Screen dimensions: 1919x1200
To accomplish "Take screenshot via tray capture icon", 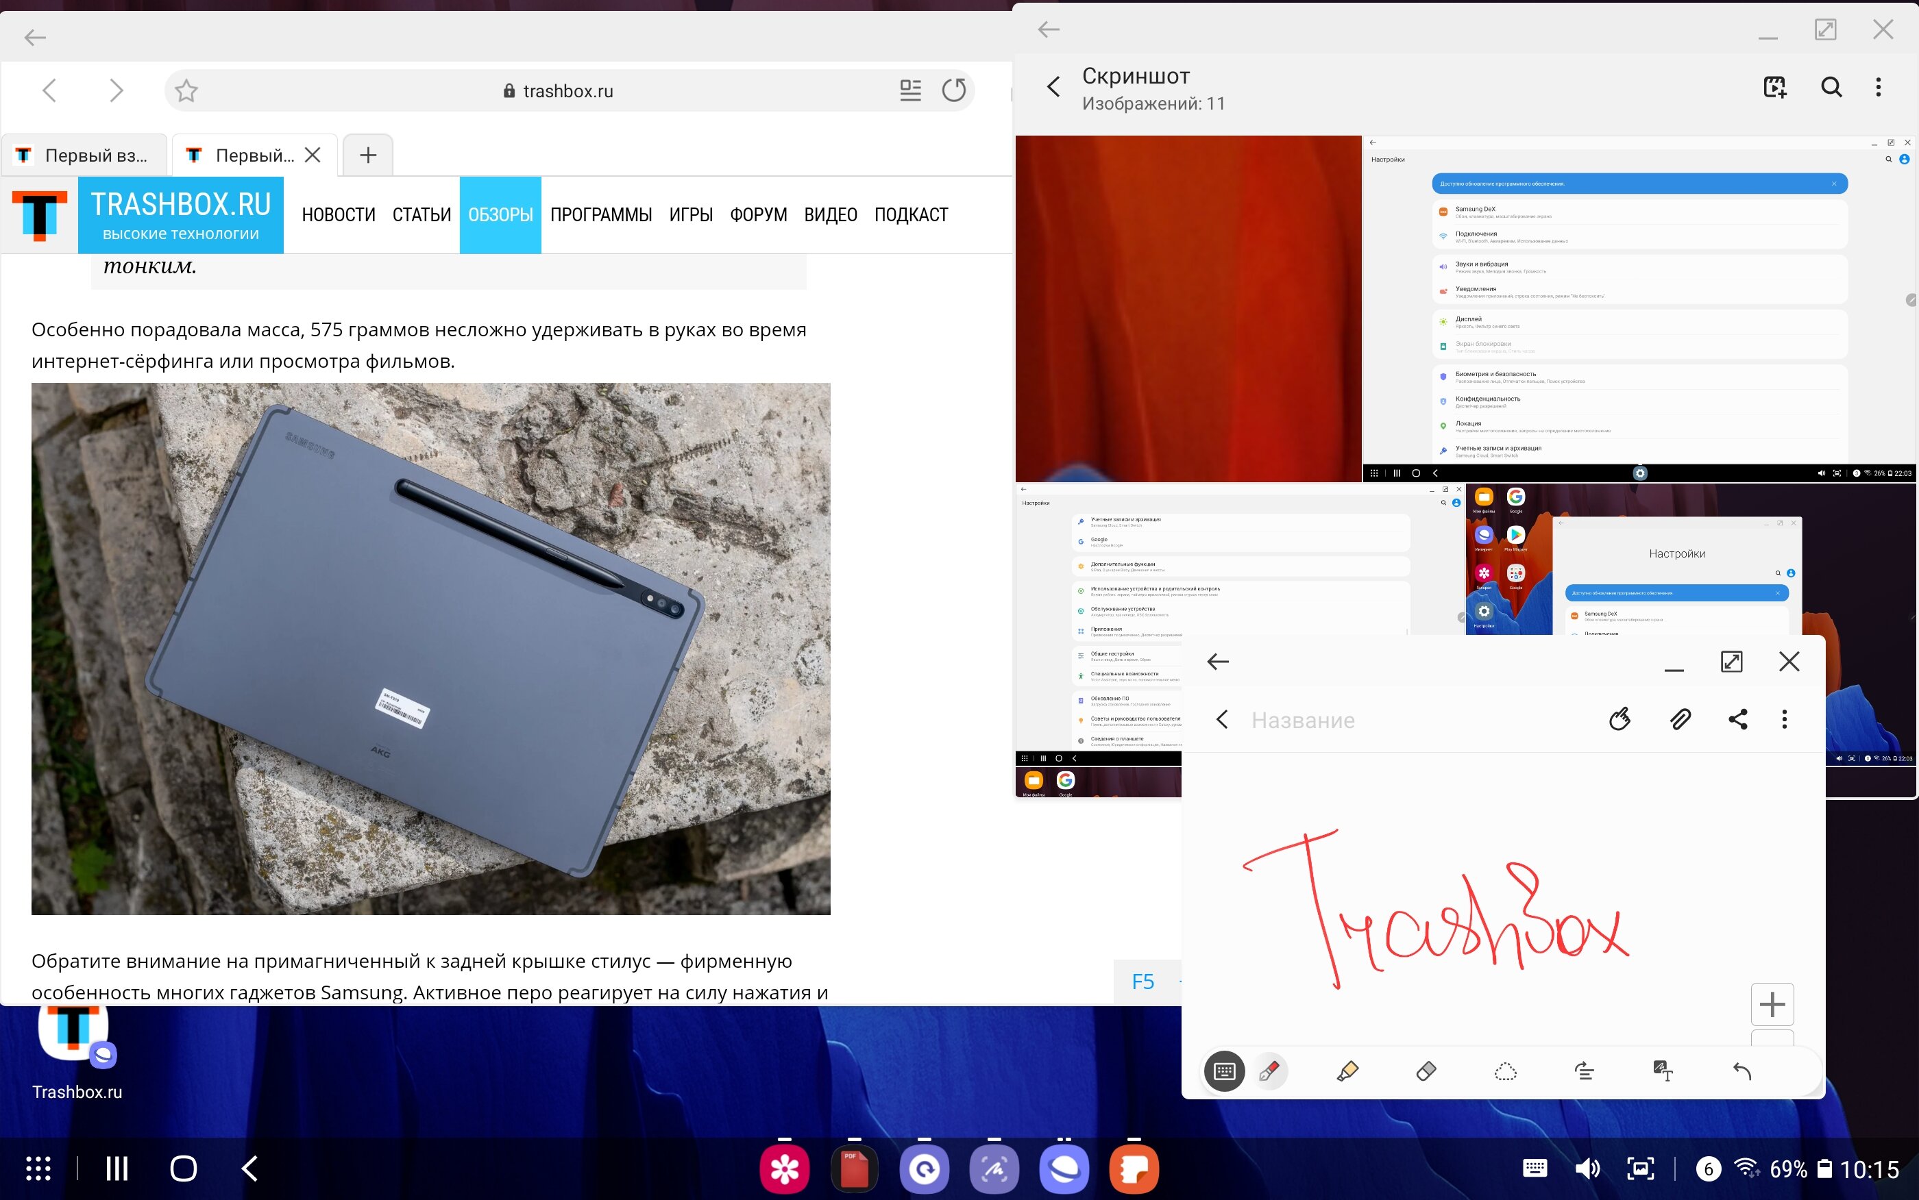I will coord(1640,1168).
